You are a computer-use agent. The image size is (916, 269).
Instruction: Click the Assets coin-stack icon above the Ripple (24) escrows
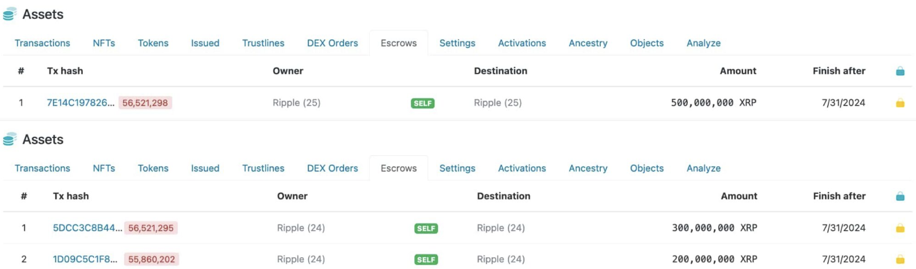[x=9, y=140]
